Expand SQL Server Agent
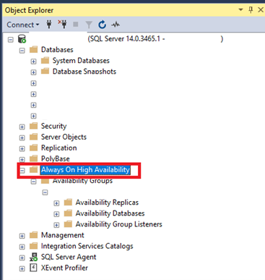 pos(22,258)
